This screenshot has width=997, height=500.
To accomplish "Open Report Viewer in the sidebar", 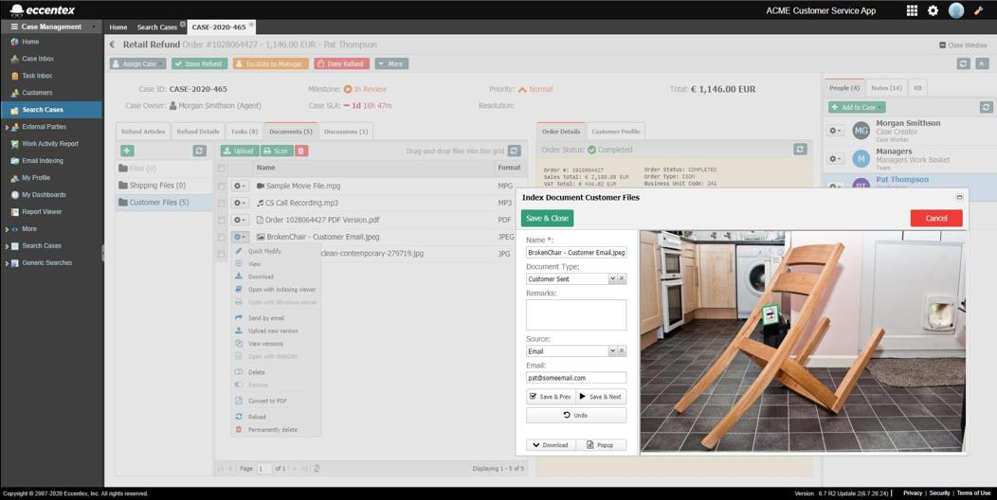I will 42,211.
